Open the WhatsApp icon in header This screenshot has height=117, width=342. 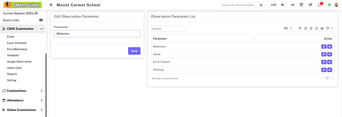coord(329,5)
